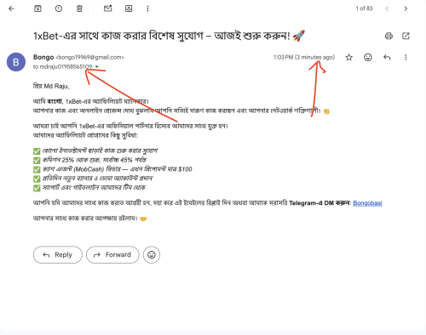Go to the newer email arrow
The width and height of the screenshot is (426, 335).
click(387, 9)
